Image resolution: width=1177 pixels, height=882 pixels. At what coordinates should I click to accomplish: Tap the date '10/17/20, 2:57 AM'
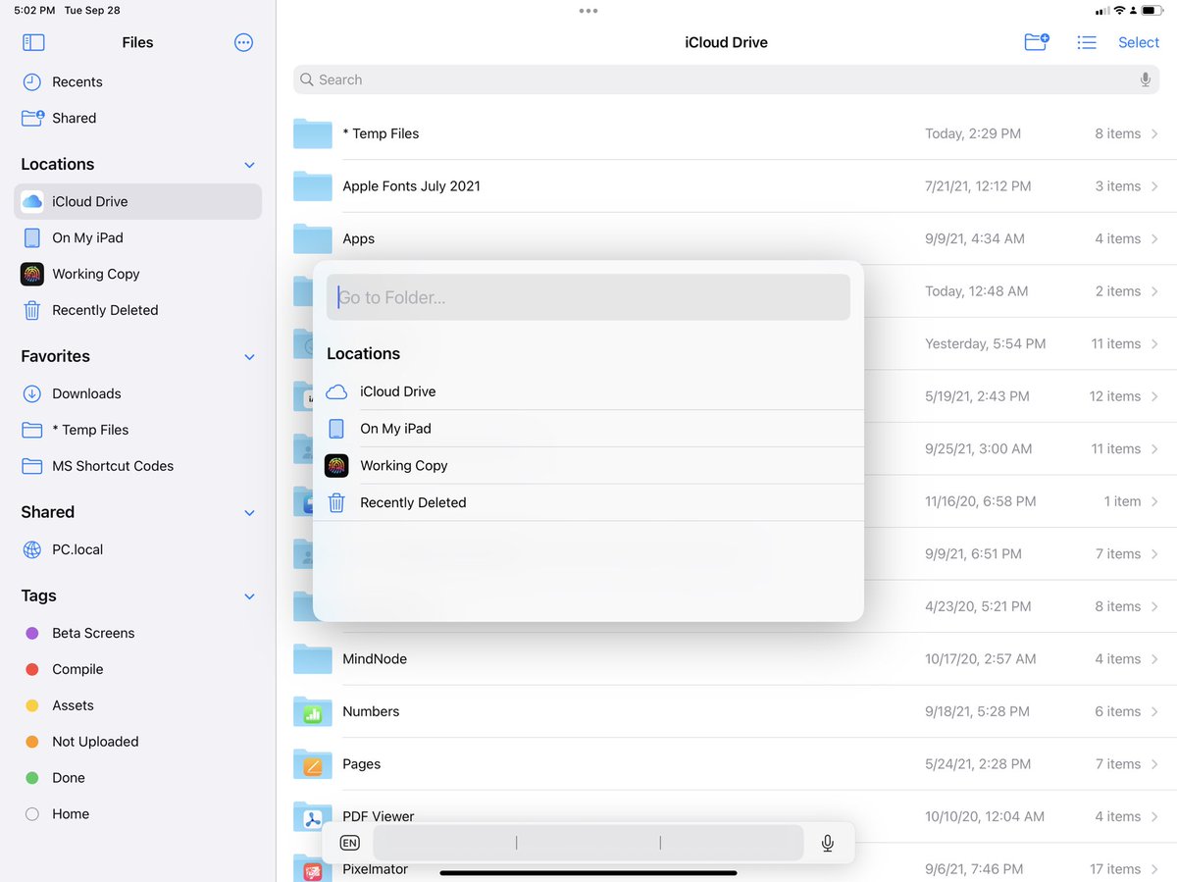tap(981, 659)
